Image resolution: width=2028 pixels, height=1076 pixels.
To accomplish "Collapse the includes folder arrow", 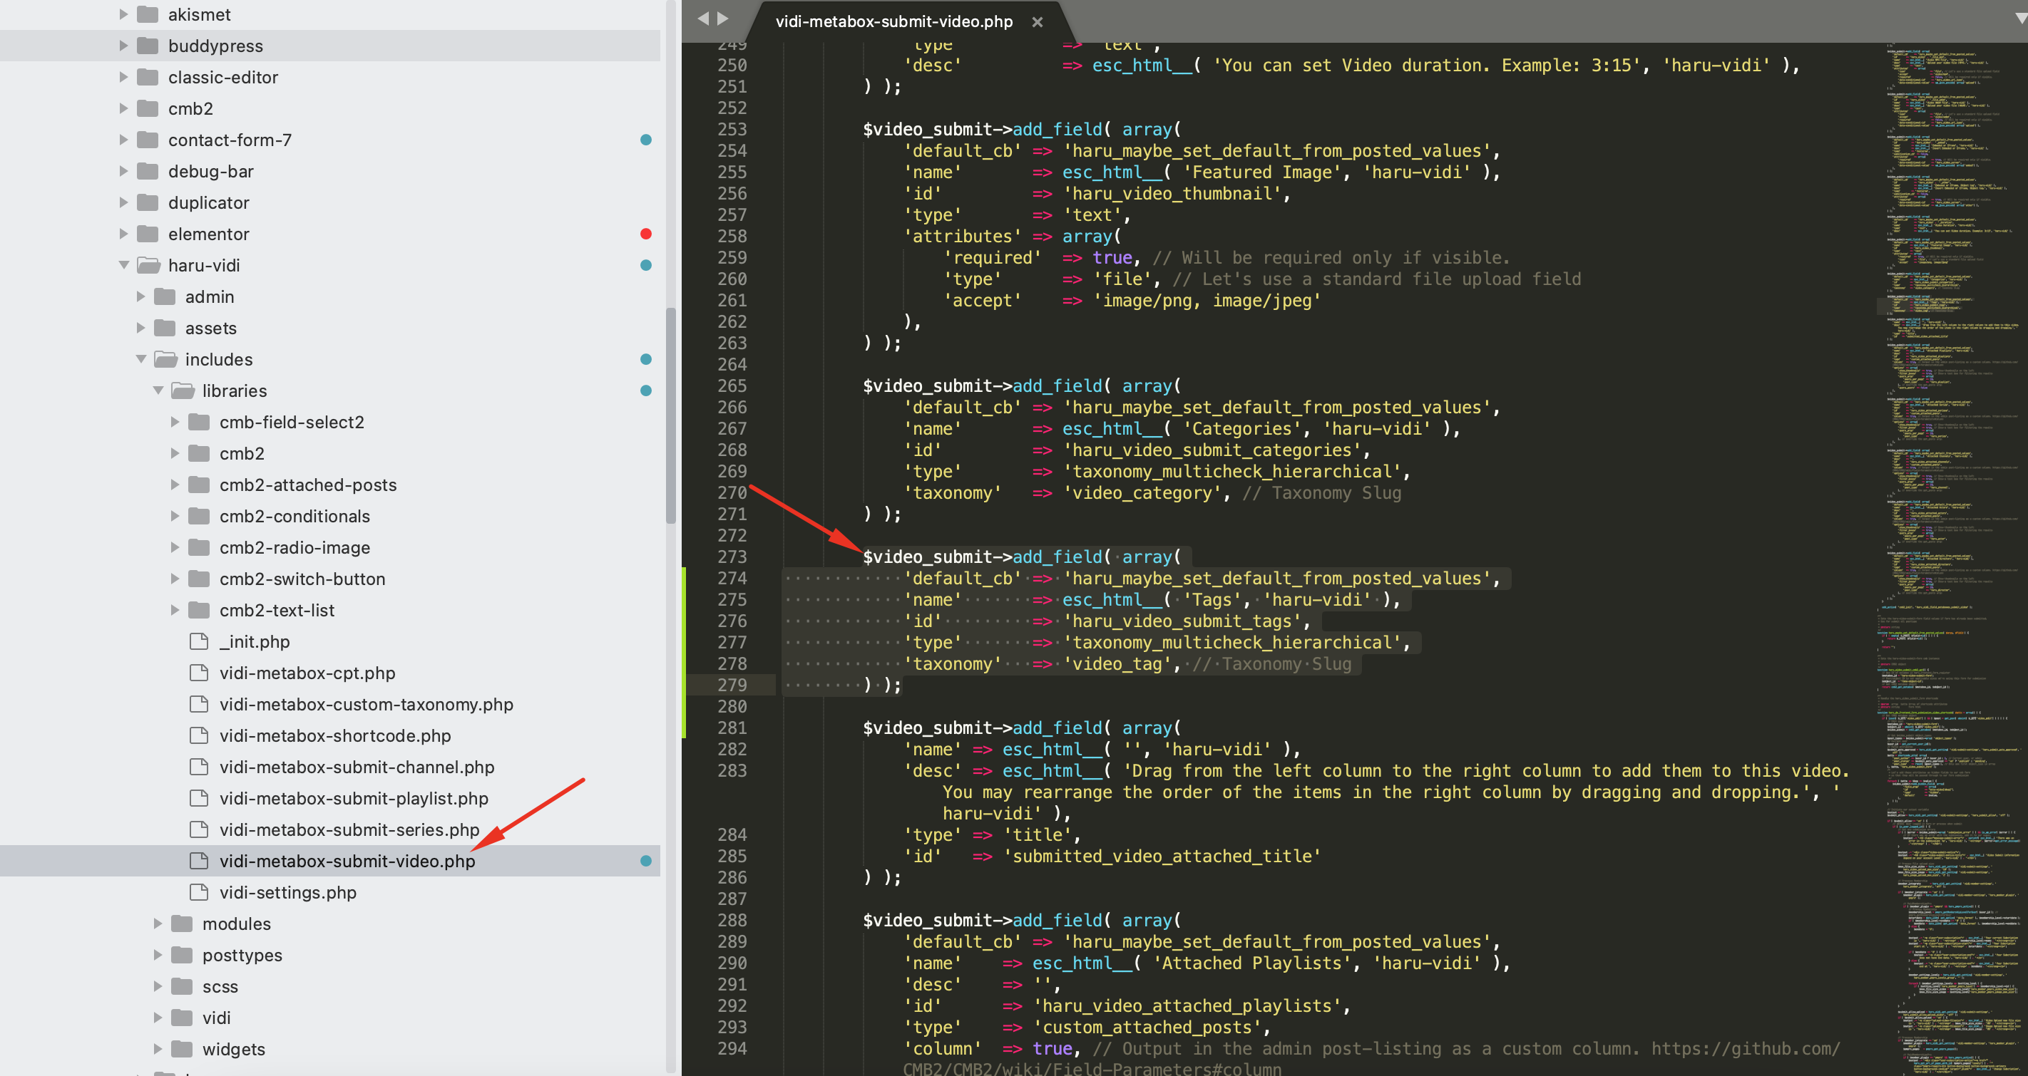I will [141, 359].
